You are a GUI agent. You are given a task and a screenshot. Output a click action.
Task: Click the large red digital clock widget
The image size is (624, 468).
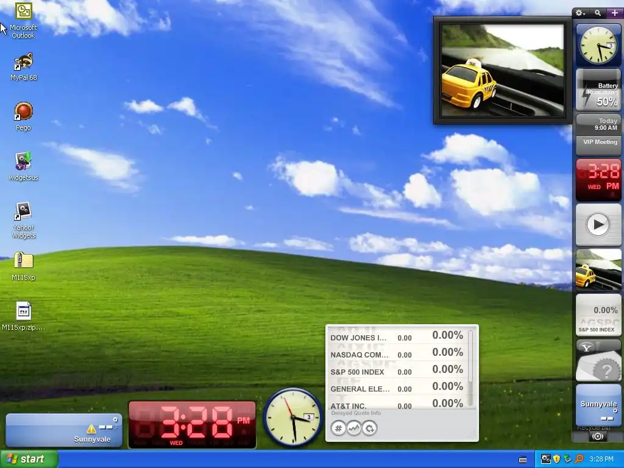pyautogui.click(x=192, y=425)
